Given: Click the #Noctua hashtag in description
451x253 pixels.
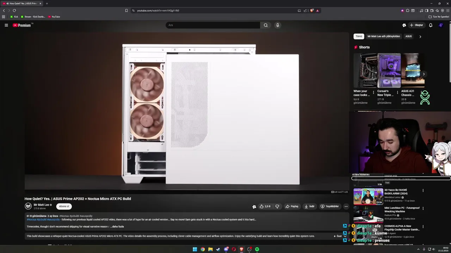Looking at the screenshot, I should click(x=31, y=220).
